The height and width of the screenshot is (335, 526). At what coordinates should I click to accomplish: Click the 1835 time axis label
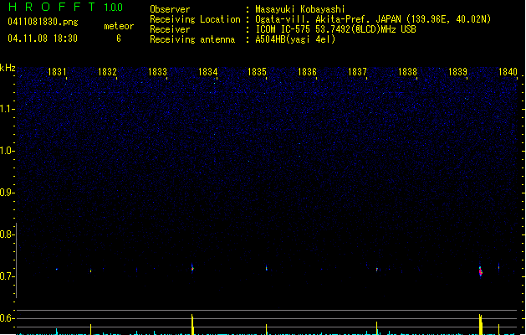[x=257, y=71]
